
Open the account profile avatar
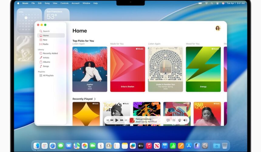[218, 28]
